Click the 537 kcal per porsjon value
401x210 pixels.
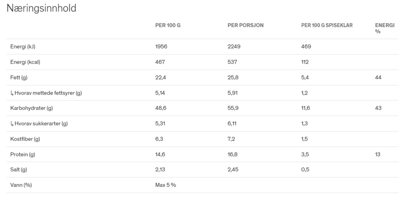pos(232,62)
